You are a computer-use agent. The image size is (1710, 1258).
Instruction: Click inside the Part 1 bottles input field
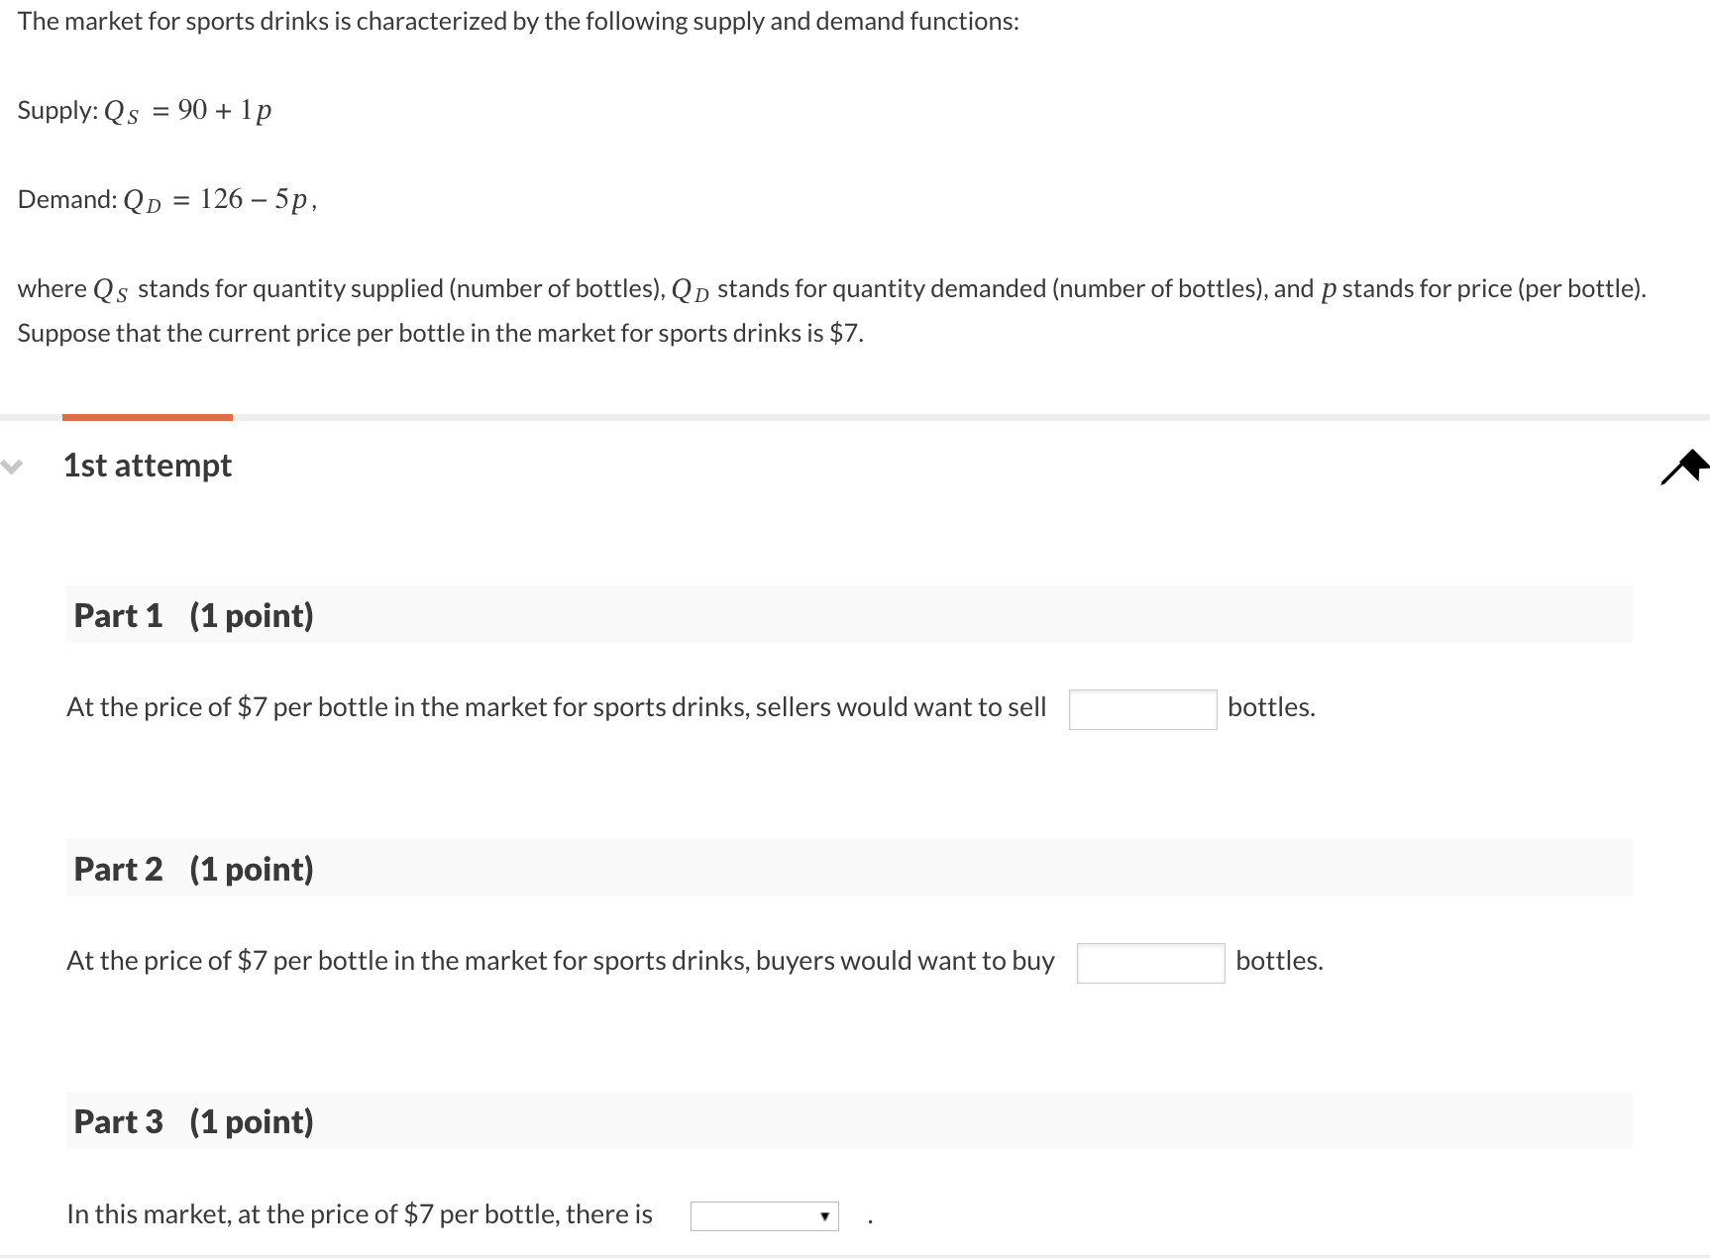[1141, 709]
